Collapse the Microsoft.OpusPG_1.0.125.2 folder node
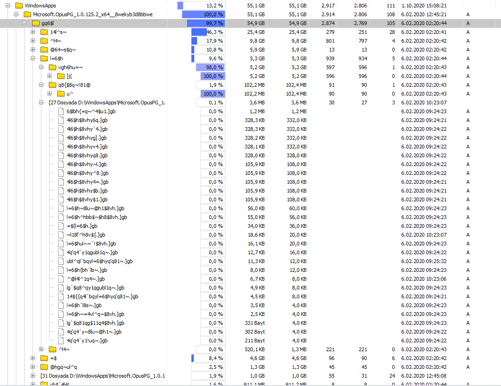The height and width of the screenshot is (386, 501). (16, 14)
